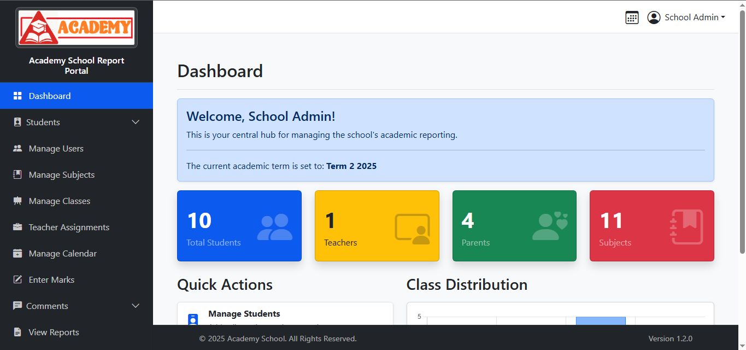
Task: Click the Manage Users people icon
Action: pos(17,148)
